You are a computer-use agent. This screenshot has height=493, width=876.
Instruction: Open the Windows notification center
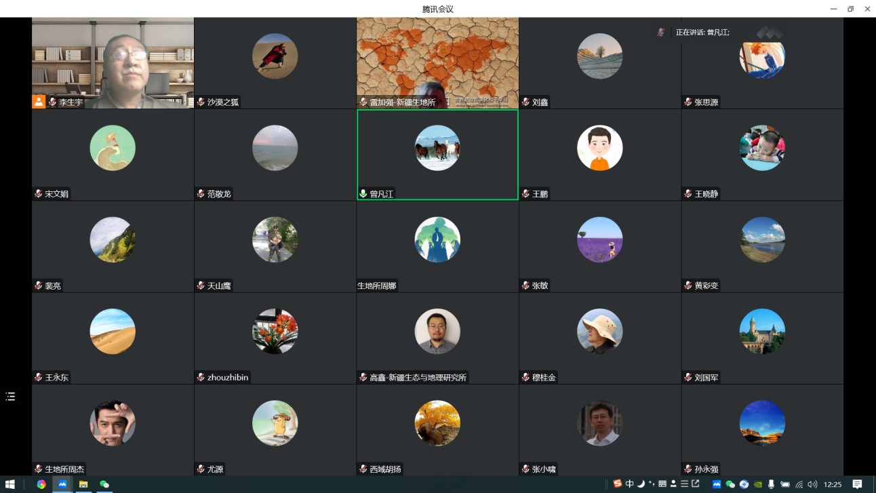click(857, 484)
